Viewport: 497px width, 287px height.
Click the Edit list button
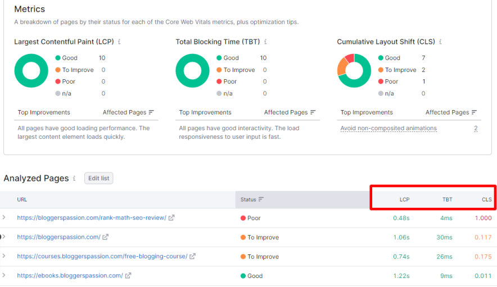(99, 179)
